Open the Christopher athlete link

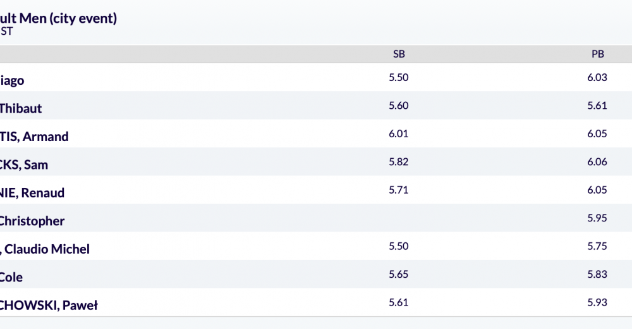point(32,221)
